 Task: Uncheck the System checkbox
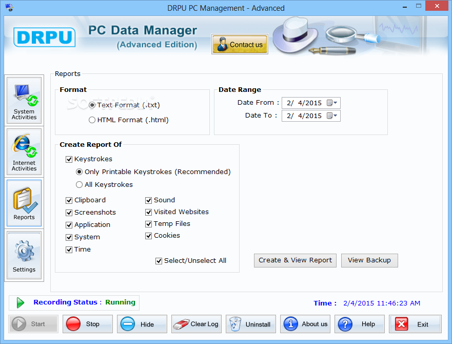[69, 237]
